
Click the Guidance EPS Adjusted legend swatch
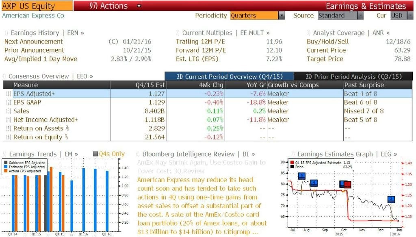click(x=6, y=163)
